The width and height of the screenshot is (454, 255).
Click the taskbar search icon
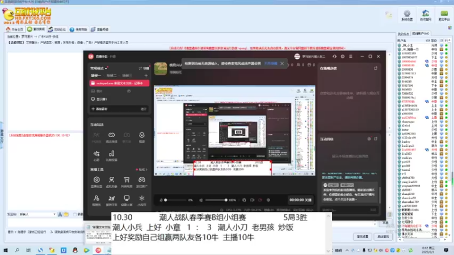point(17,250)
